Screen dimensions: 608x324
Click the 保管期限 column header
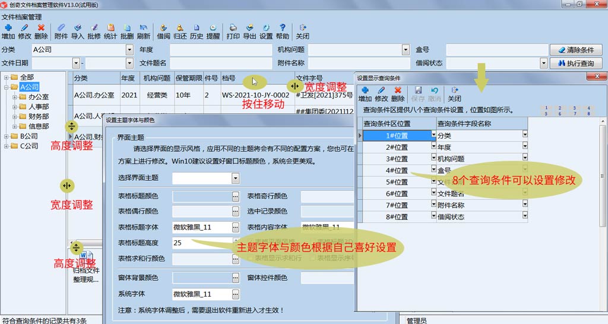click(x=188, y=78)
